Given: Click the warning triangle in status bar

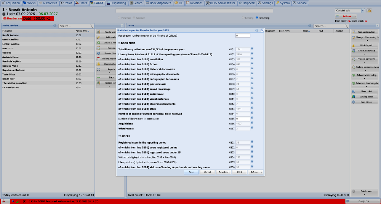Looking at the screenshot, I should coord(4,201).
